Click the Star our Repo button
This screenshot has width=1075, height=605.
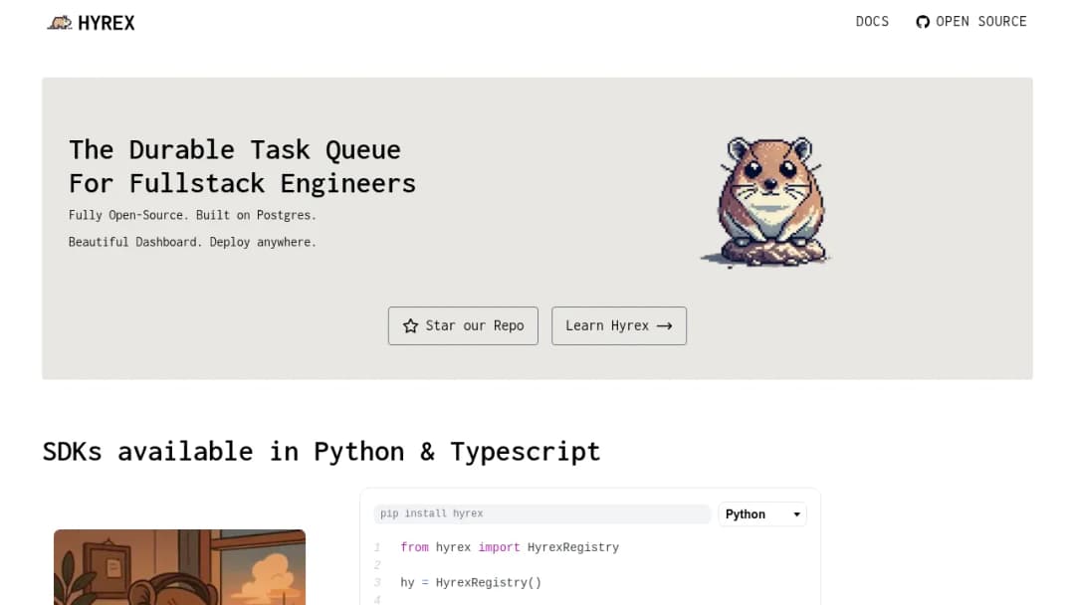464,325
